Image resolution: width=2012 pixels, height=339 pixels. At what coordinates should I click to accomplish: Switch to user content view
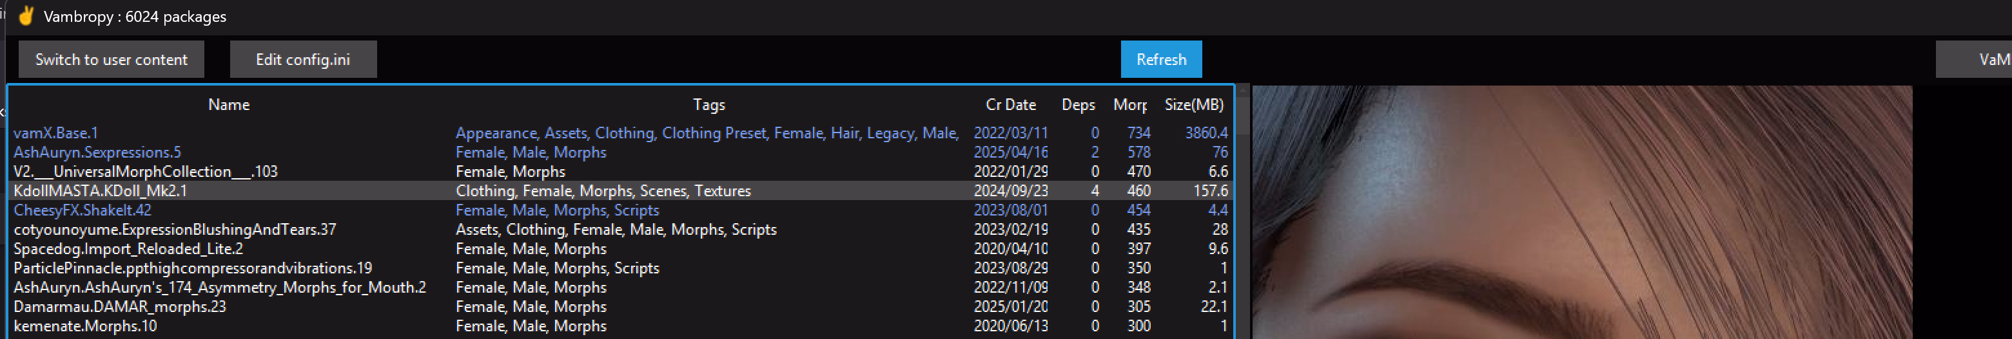pyautogui.click(x=111, y=59)
